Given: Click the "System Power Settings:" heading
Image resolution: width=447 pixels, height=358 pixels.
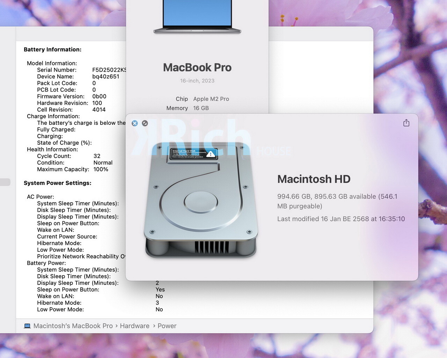Looking at the screenshot, I should click(x=58, y=183).
